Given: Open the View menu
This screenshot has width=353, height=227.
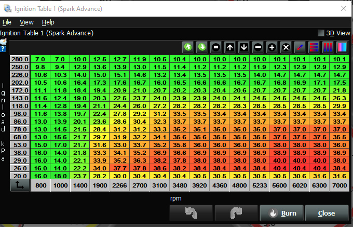Looking at the screenshot, I should point(26,22).
